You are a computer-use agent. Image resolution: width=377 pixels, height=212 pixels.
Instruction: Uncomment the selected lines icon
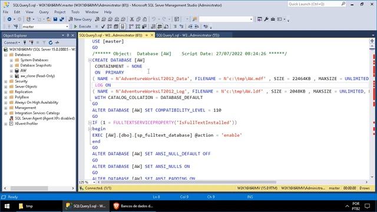[181, 26]
